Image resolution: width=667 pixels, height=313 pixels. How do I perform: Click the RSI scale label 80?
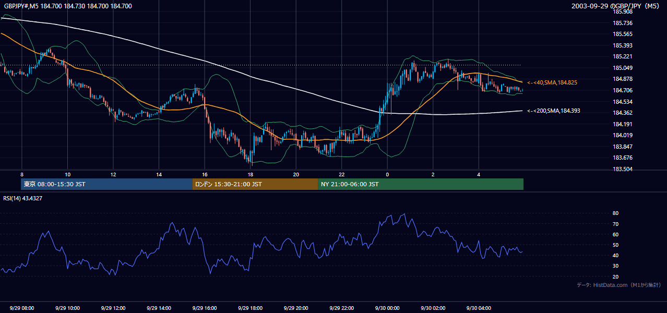pyautogui.click(x=616, y=213)
